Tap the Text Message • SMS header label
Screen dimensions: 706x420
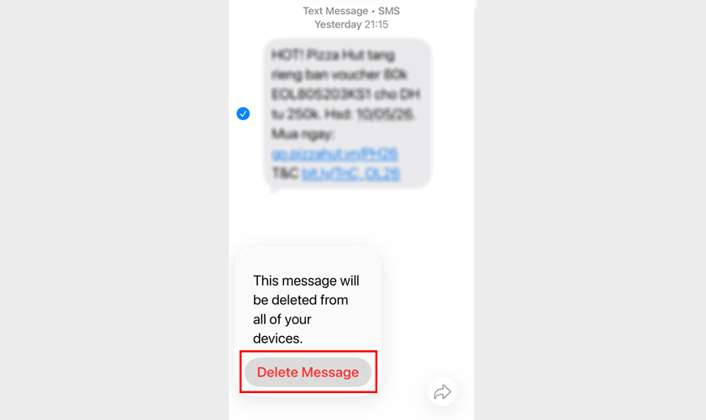(x=351, y=11)
